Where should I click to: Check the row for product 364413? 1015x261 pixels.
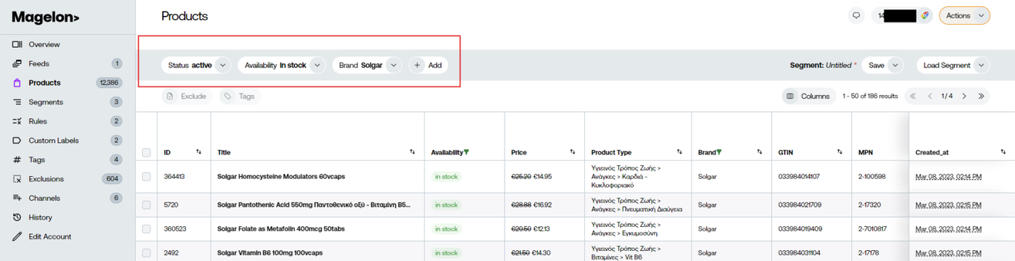[x=146, y=176]
